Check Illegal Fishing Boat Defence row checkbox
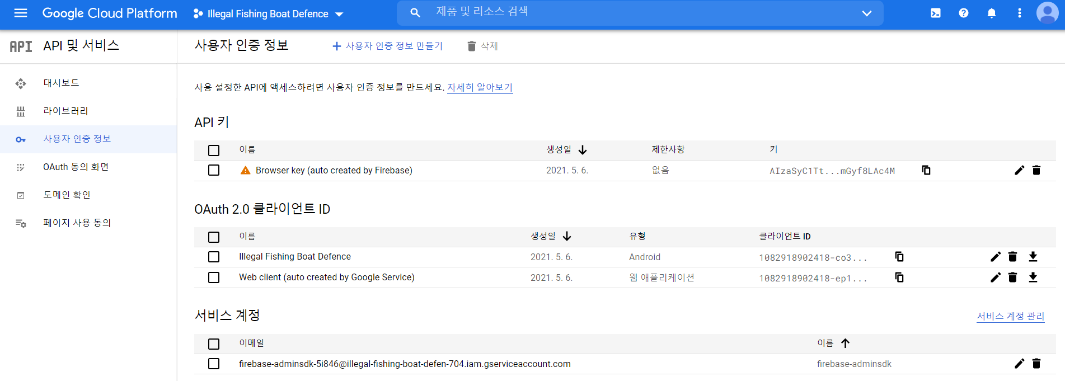 point(214,257)
